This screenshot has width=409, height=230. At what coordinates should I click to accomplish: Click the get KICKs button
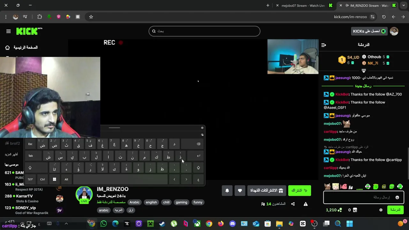pos(369,31)
